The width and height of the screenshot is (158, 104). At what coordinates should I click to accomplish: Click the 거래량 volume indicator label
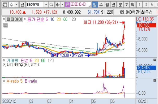point(13,60)
